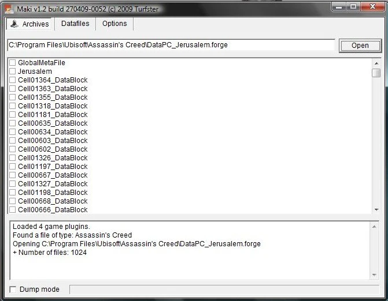The height and width of the screenshot is (301, 388).
Task: Close the Maki window
Action: [372, 7]
